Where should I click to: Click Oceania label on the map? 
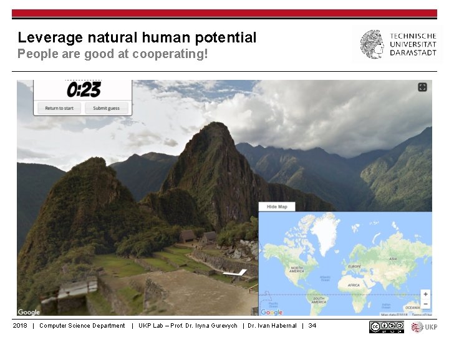pos(413,308)
